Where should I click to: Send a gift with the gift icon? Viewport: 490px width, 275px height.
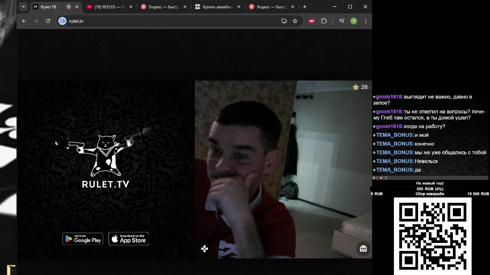pos(363,249)
